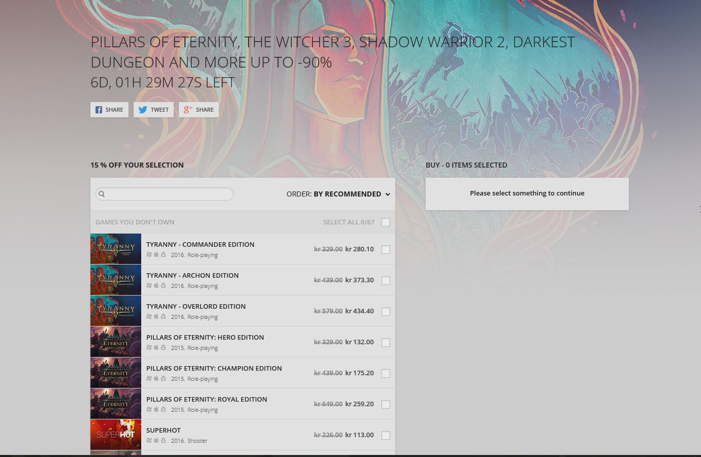Check Tyranny - Overlord Edition checkbox
This screenshot has width=701, height=457.
click(386, 311)
